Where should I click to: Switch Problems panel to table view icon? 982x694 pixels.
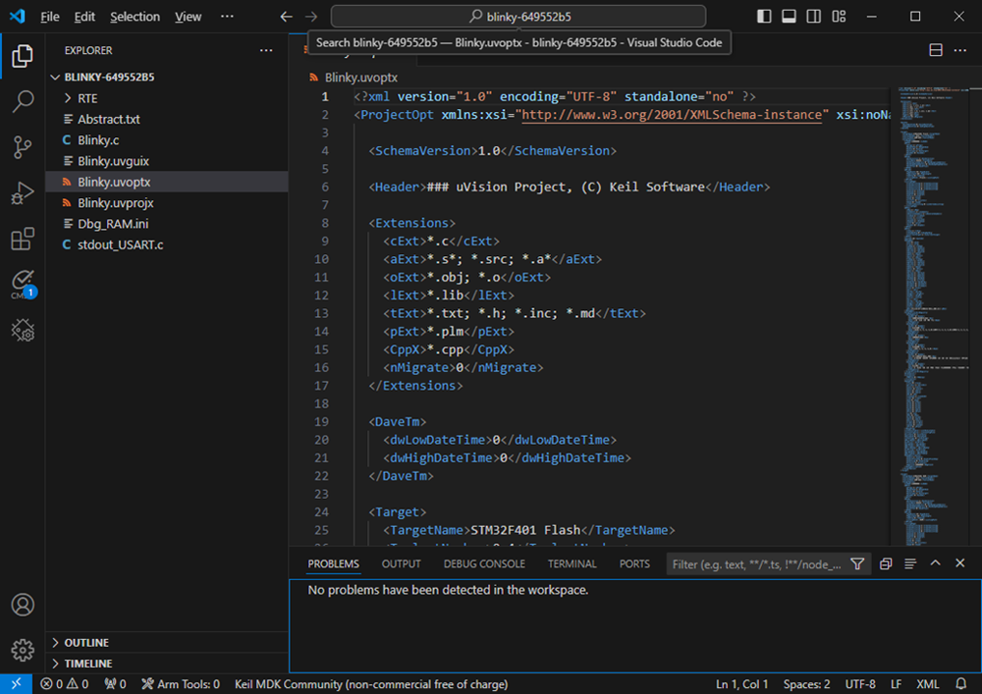pos(910,563)
